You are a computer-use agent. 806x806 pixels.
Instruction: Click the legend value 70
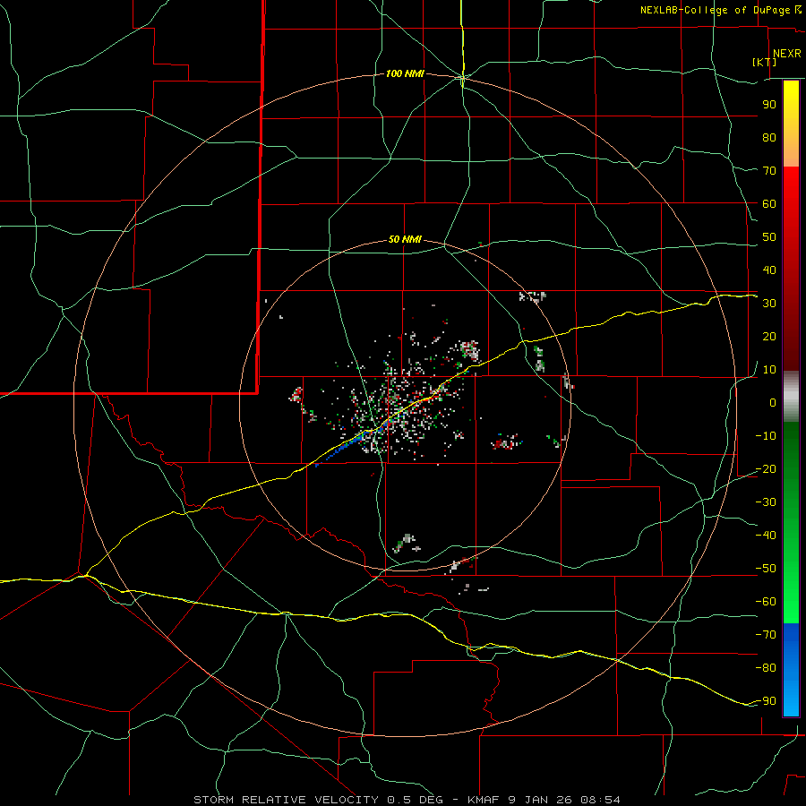pyautogui.click(x=769, y=171)
